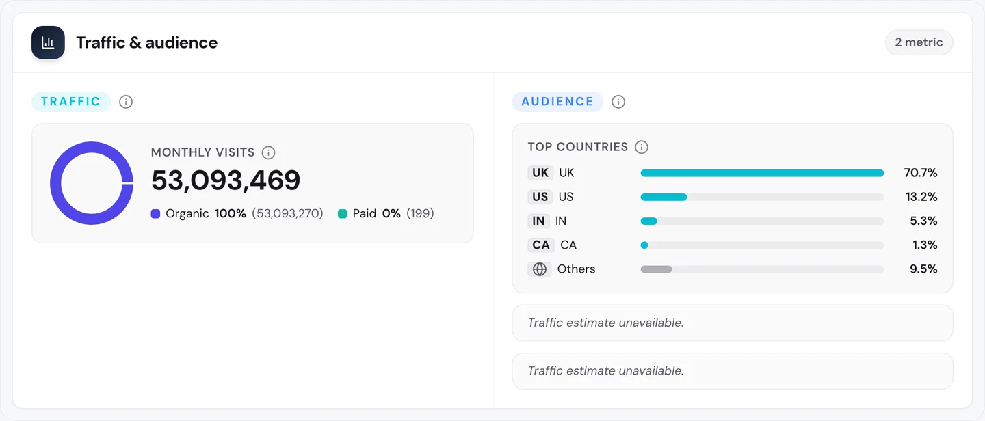Click the US 13.2% progress bar
Viewport: 985px width, 421px height.
pyautogui.click(x=762, y=197)
